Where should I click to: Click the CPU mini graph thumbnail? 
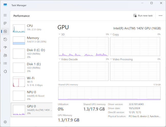tap(19, 28)
